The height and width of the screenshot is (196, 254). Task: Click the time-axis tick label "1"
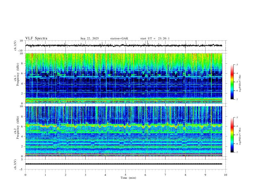click(45, 175)
